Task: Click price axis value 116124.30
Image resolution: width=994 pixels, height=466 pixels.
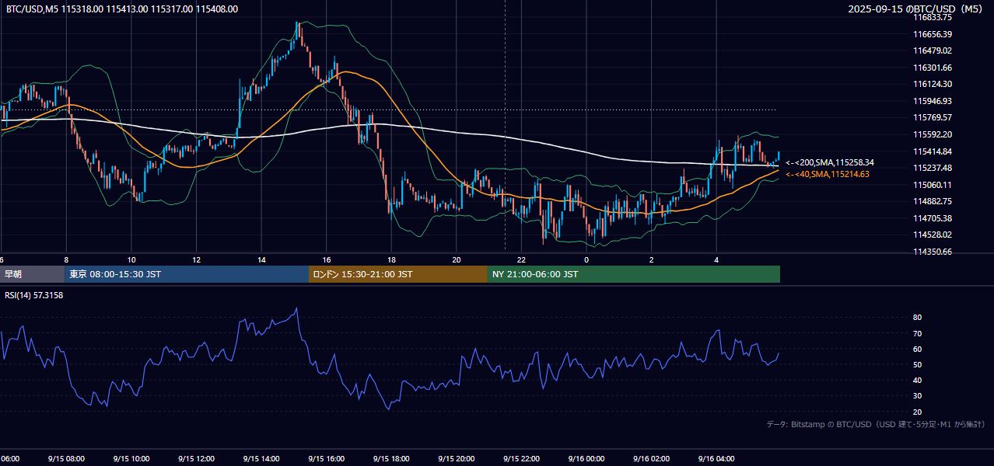Action: [933, 84]
